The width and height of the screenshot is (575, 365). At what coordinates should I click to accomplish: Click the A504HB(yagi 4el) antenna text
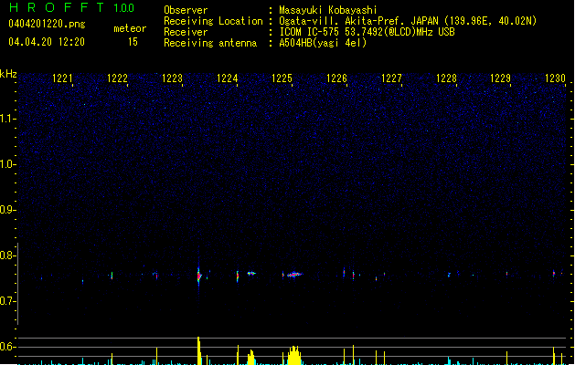[323, 43]
